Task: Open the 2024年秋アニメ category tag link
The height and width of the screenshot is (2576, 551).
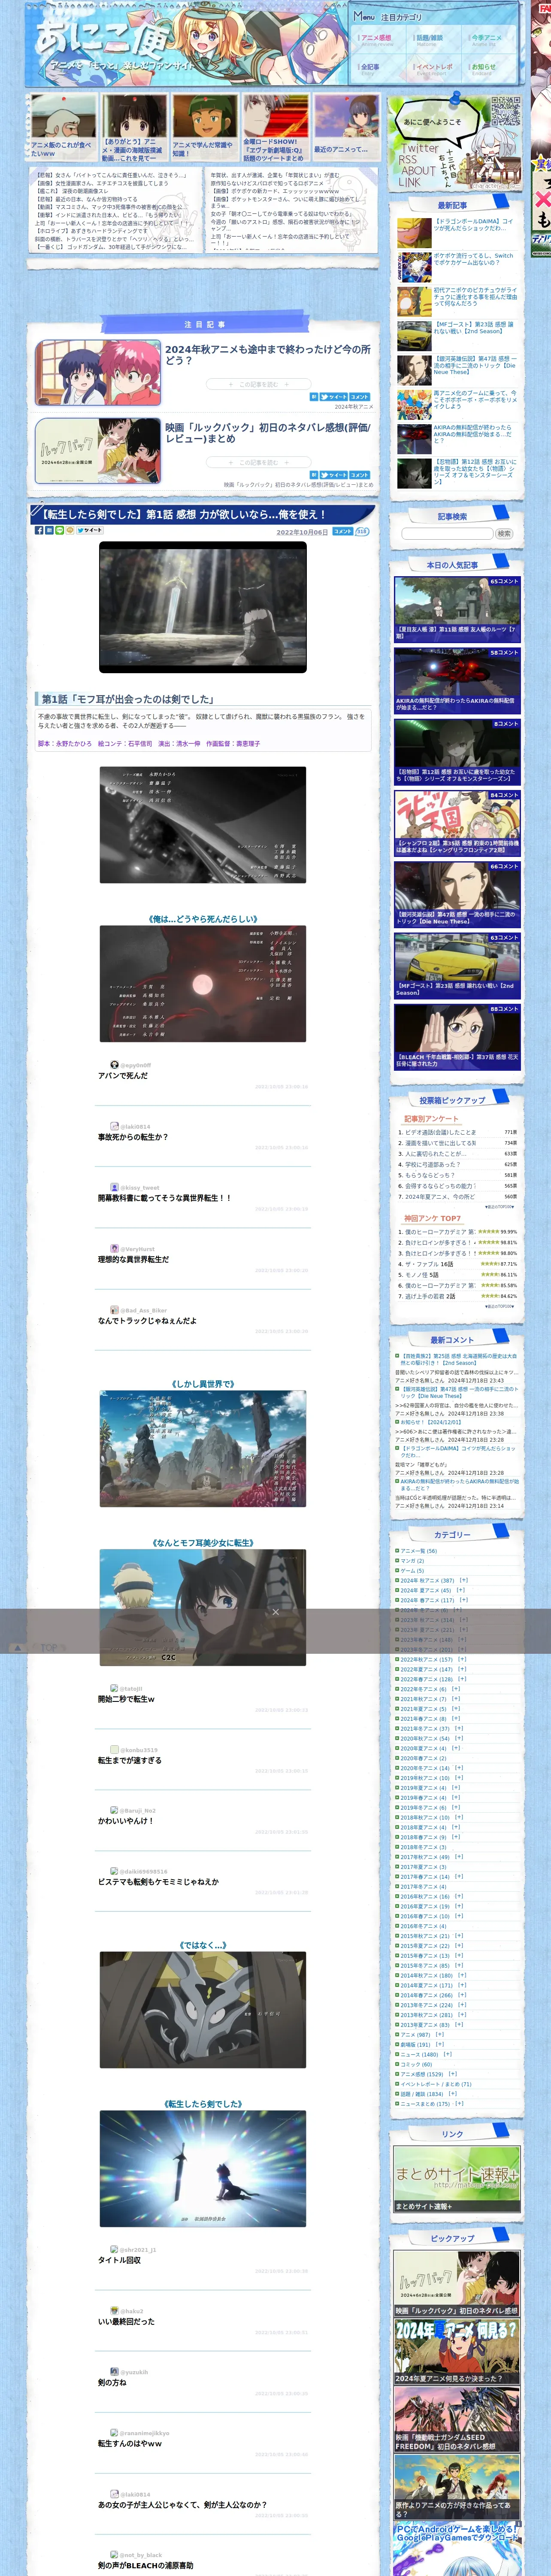Action: pyautogui.click(x=354, y=407)
